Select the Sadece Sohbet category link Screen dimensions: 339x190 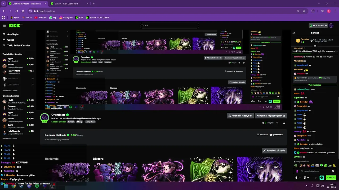(58, 122)
